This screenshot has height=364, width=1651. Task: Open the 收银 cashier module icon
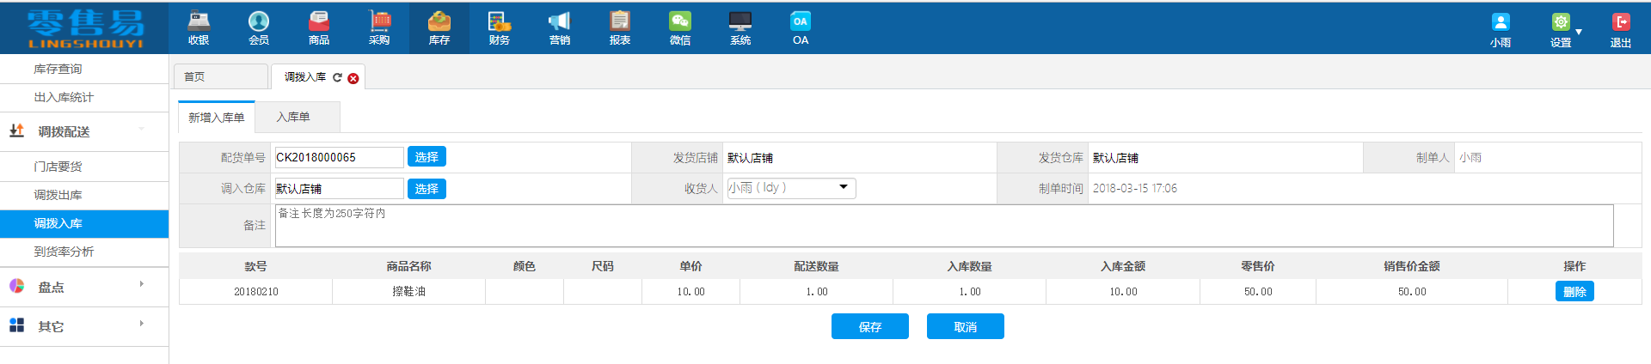tap(199, 27)
